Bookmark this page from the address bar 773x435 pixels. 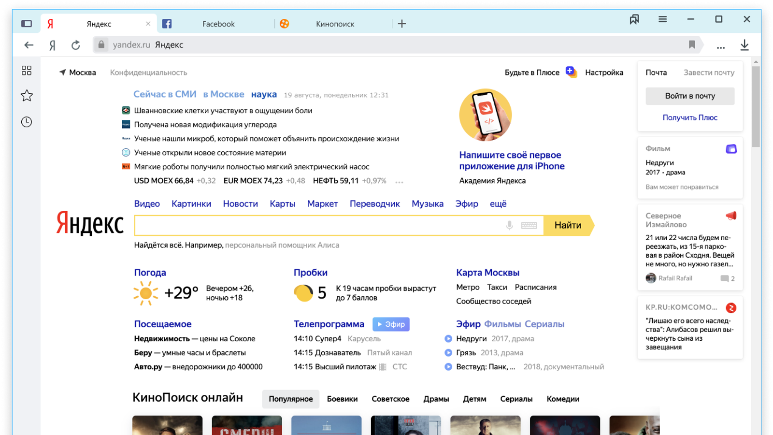[692, 44]
